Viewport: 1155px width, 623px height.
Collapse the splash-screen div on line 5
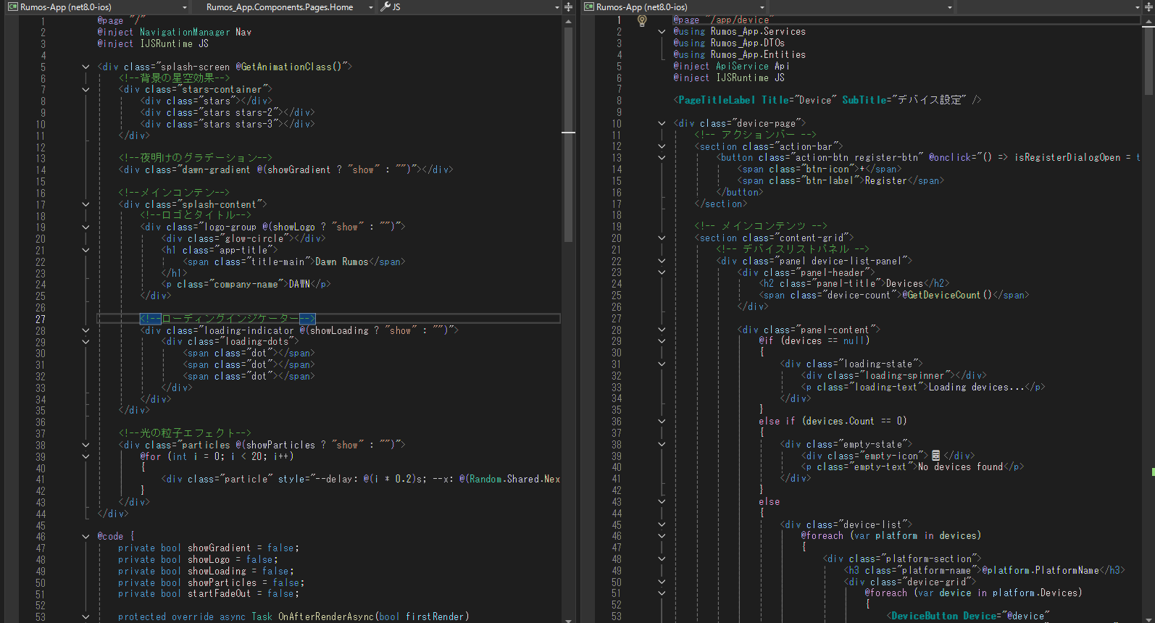86,67
